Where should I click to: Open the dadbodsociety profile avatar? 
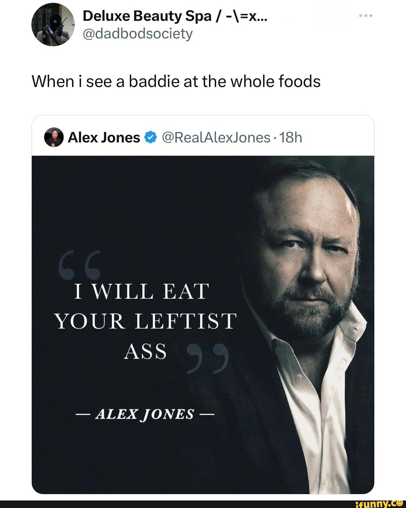[53, 24]
